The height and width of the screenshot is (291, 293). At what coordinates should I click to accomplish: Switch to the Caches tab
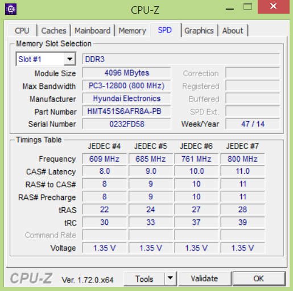(53, 31)
